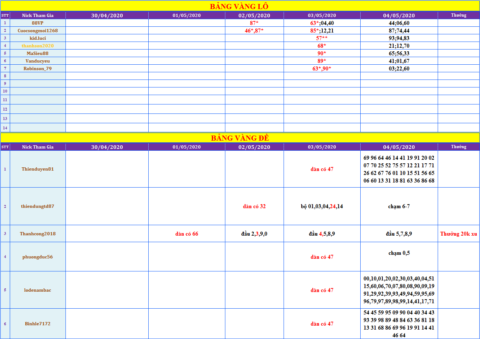Screen dimensions: 480x339
Task: Select '01/05/2020' header in Đề table
Action: pyautogui.click(x=187, y=147)
